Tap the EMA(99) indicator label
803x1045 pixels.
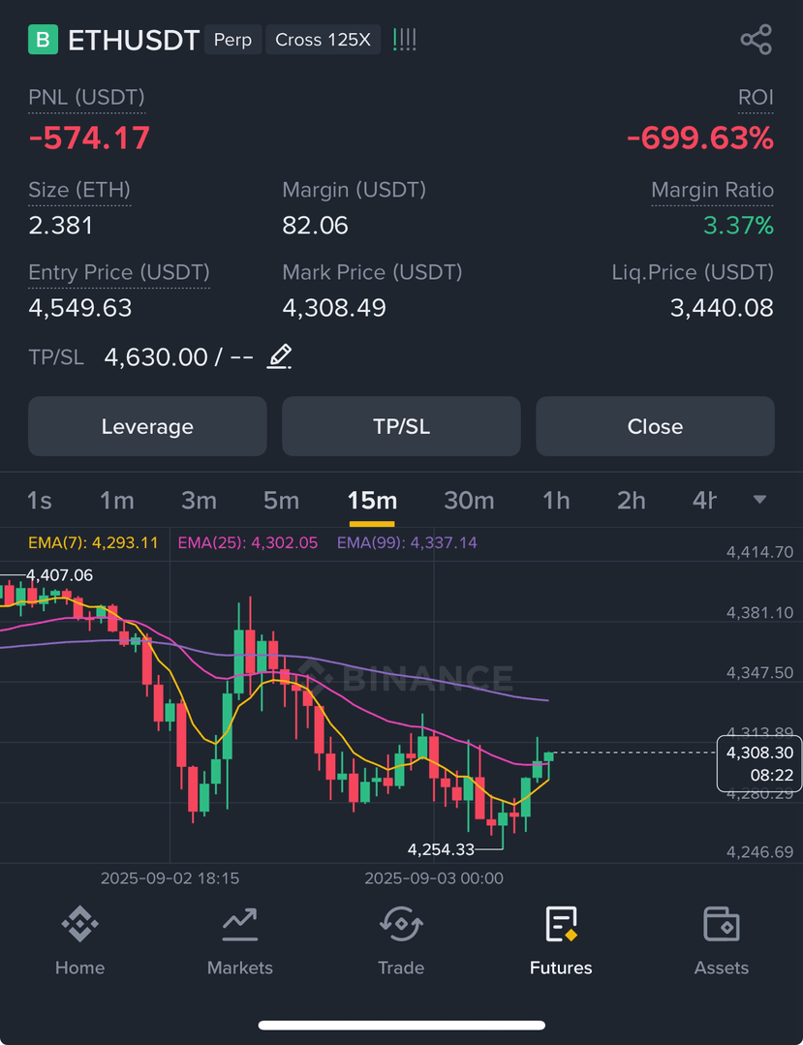click(x=407, y=542)
